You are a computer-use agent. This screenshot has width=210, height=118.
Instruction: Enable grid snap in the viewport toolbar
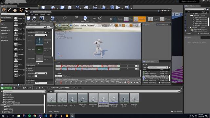coord(117,25)
